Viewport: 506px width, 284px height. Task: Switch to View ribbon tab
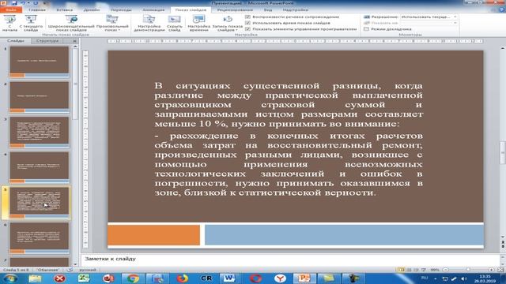point(268,9)
